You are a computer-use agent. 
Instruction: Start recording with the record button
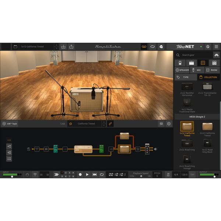click(x=80, y=175)
